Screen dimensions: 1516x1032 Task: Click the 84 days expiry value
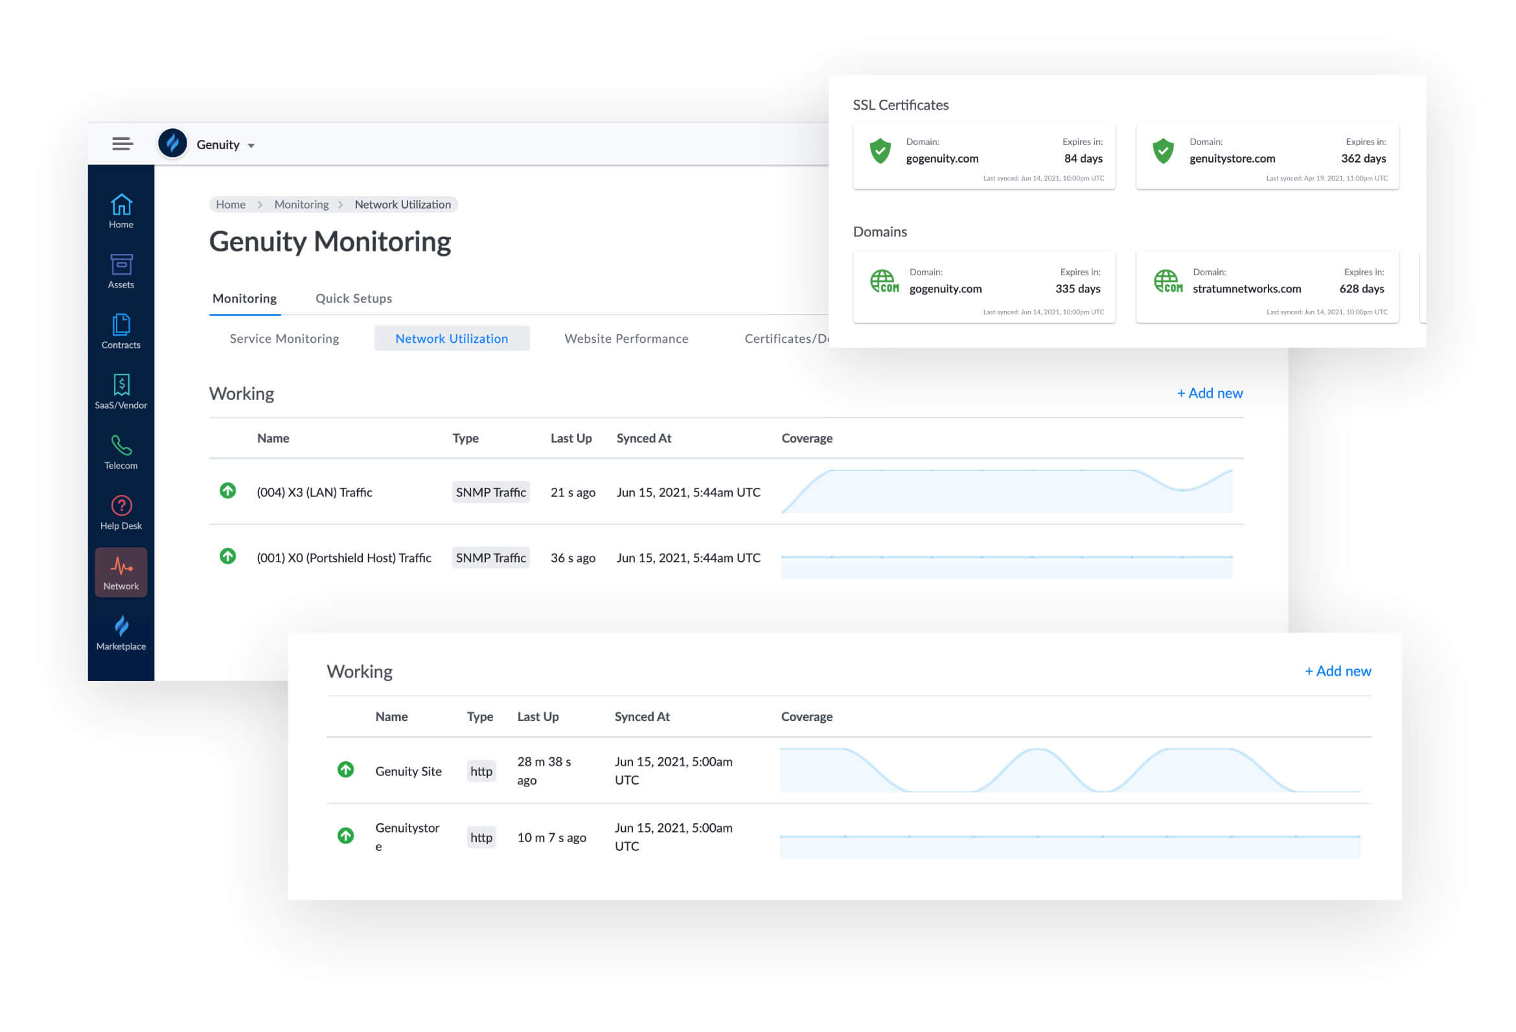tap(1083, 159)
